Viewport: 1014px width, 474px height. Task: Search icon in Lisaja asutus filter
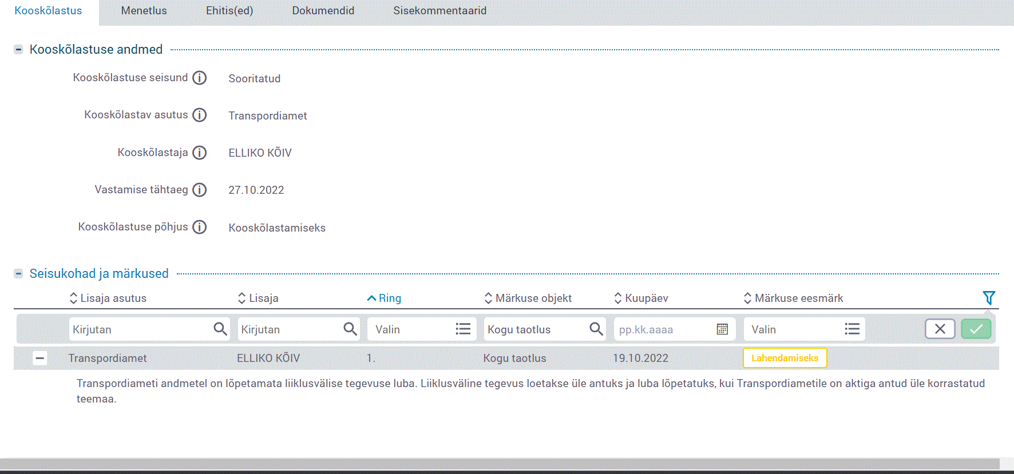220,329
